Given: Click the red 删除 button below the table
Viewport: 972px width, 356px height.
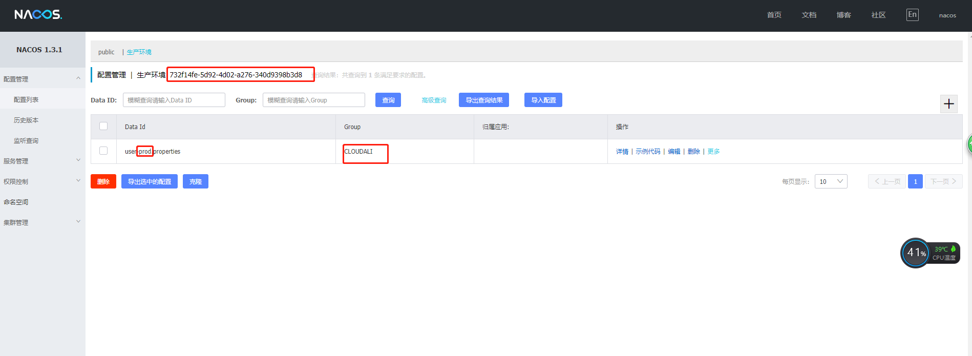Looking at the screenshot, I should (x=103, y=181).
